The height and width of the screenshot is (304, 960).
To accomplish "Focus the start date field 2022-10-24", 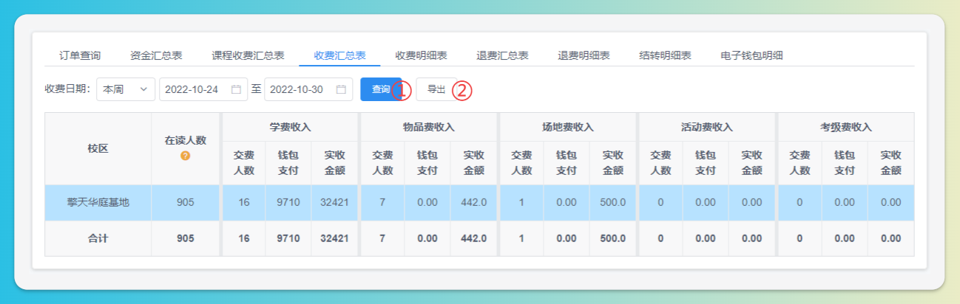I will click(x=203, y=89).
